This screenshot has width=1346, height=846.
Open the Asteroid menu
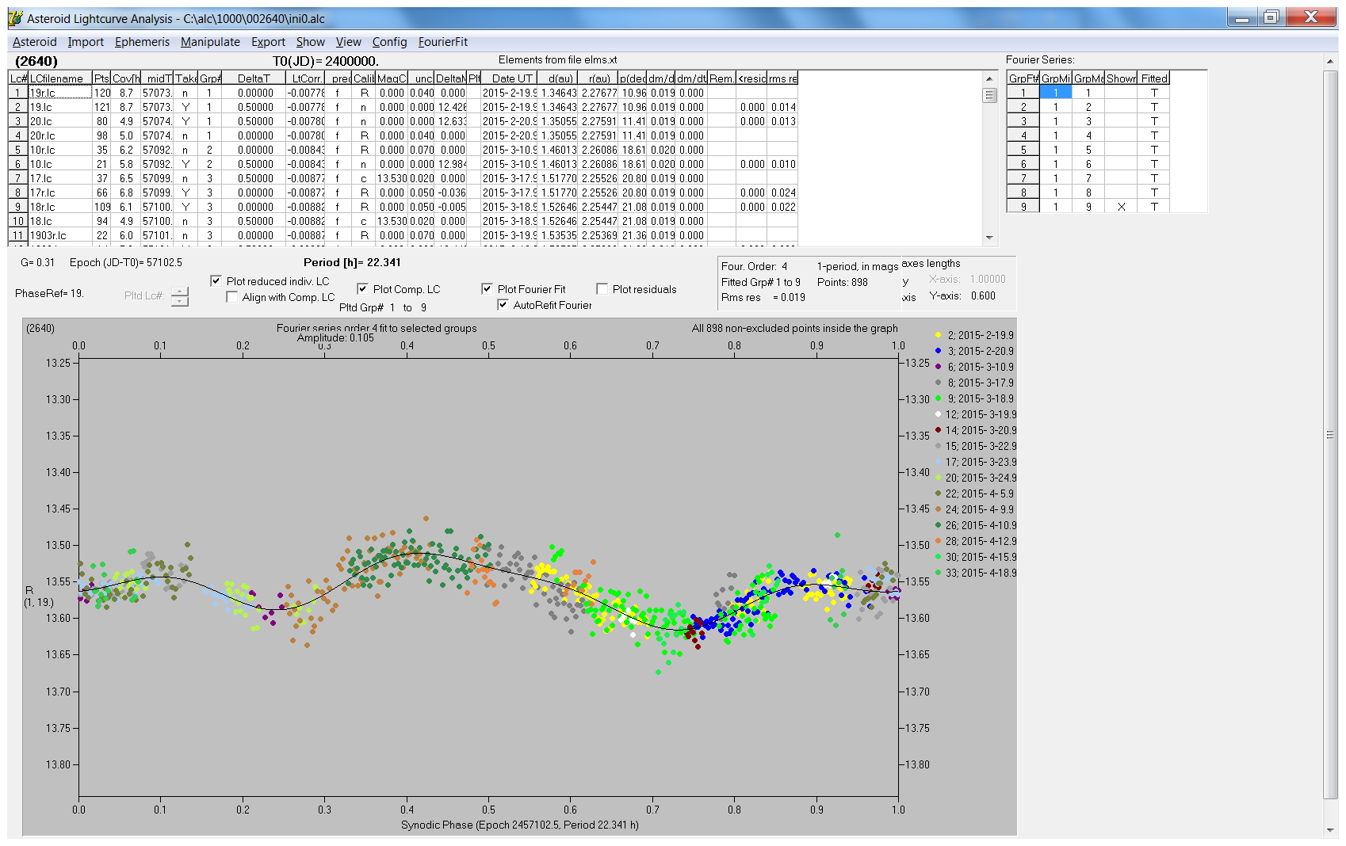(x=34, y=42)
